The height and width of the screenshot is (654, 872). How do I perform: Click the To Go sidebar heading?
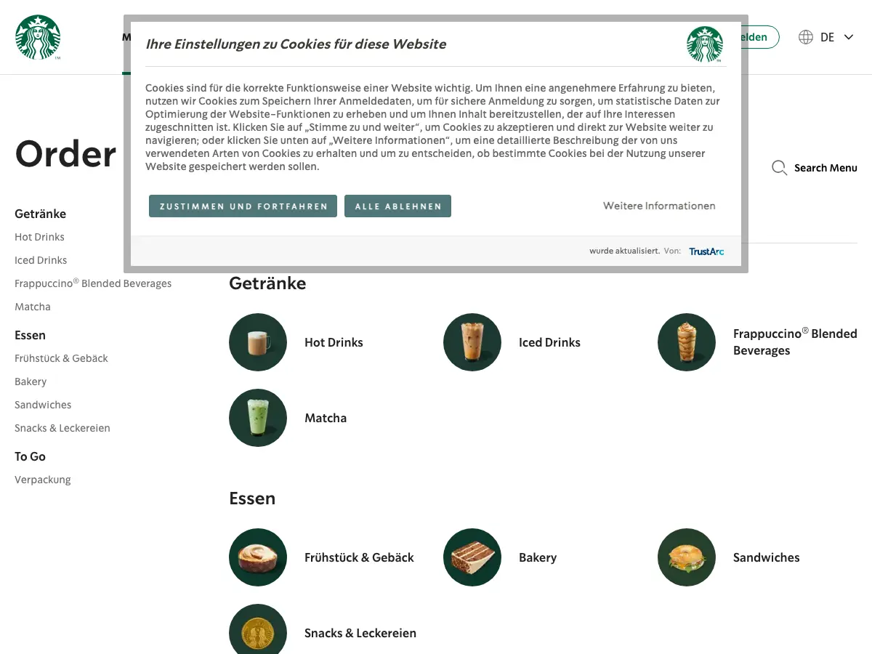(x=30, y=456)
